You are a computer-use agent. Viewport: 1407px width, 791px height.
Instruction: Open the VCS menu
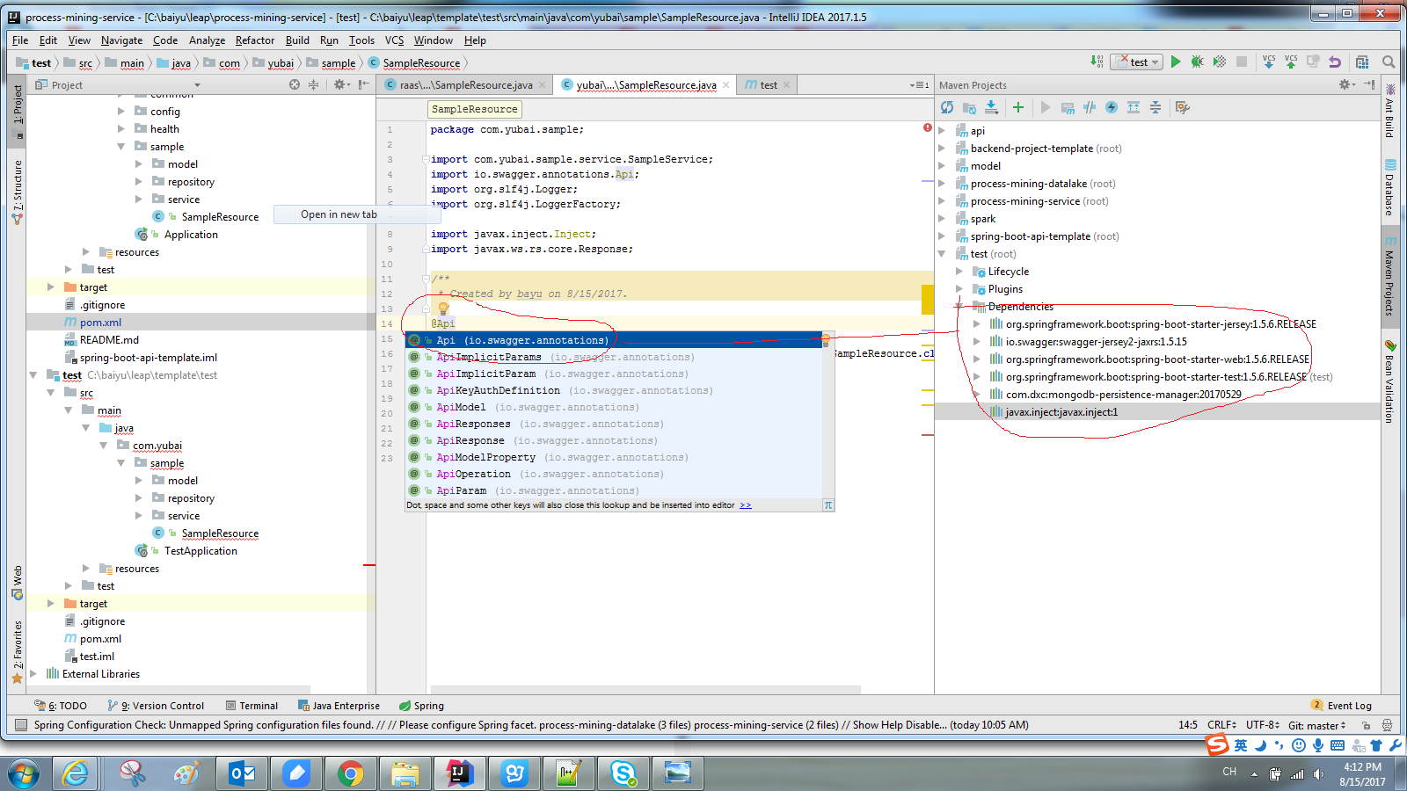tap(394, 40)
